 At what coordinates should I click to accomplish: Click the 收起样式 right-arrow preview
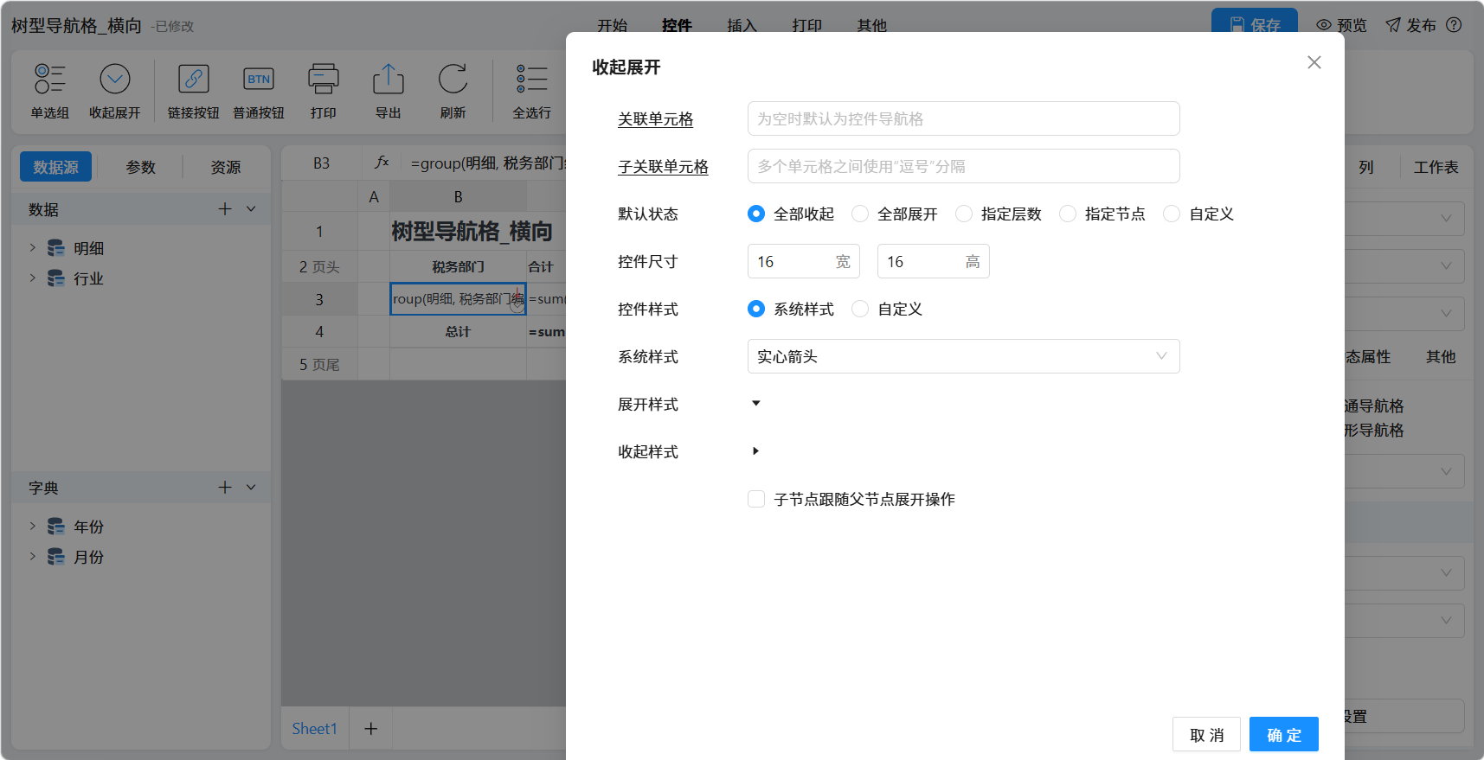click(x=755, y=451)
